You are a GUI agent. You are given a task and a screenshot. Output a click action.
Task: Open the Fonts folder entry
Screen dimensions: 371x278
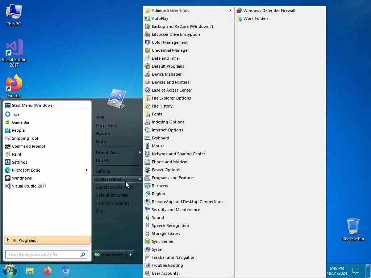(x=188, y=114)
